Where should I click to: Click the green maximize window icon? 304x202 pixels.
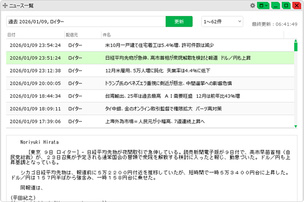286,6
